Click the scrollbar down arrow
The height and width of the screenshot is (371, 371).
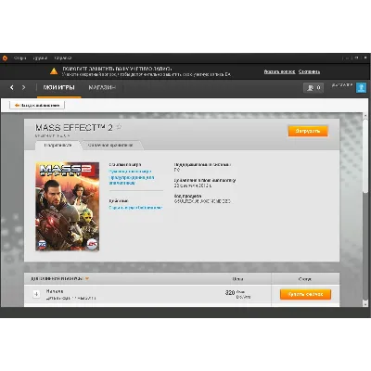coord(365,304)
